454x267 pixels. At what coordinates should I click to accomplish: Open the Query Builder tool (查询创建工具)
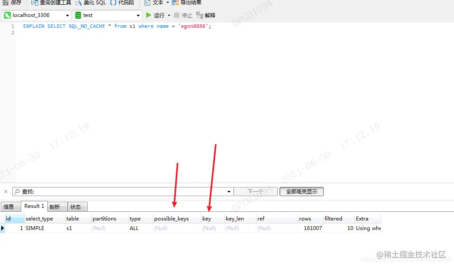click(x=51, y=3)
